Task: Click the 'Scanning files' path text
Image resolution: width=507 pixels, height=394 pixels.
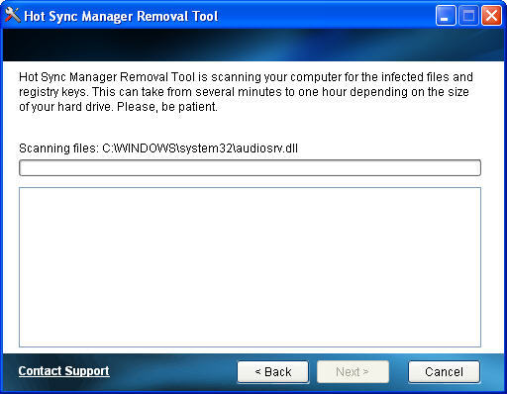Action: [x=158, y=148]
